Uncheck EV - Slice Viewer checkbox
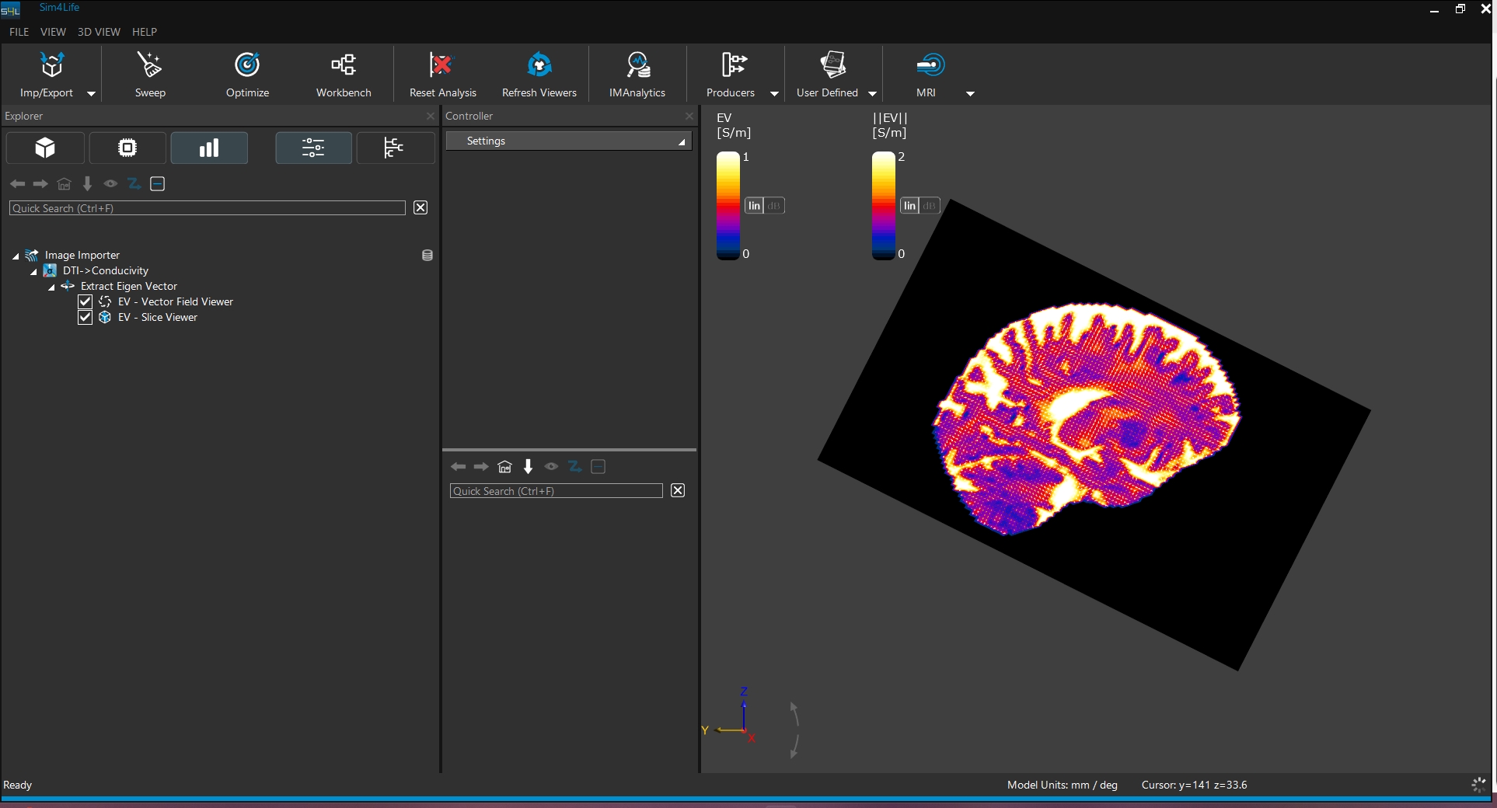 click(x=85, y=317)
